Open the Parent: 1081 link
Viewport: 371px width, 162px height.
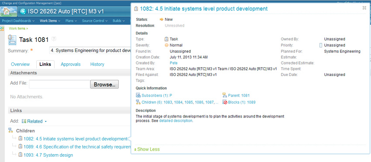point(239,96)
